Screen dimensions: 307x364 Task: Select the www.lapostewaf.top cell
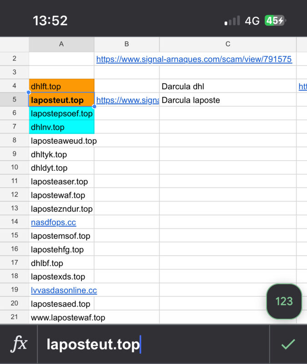[61, 317]
